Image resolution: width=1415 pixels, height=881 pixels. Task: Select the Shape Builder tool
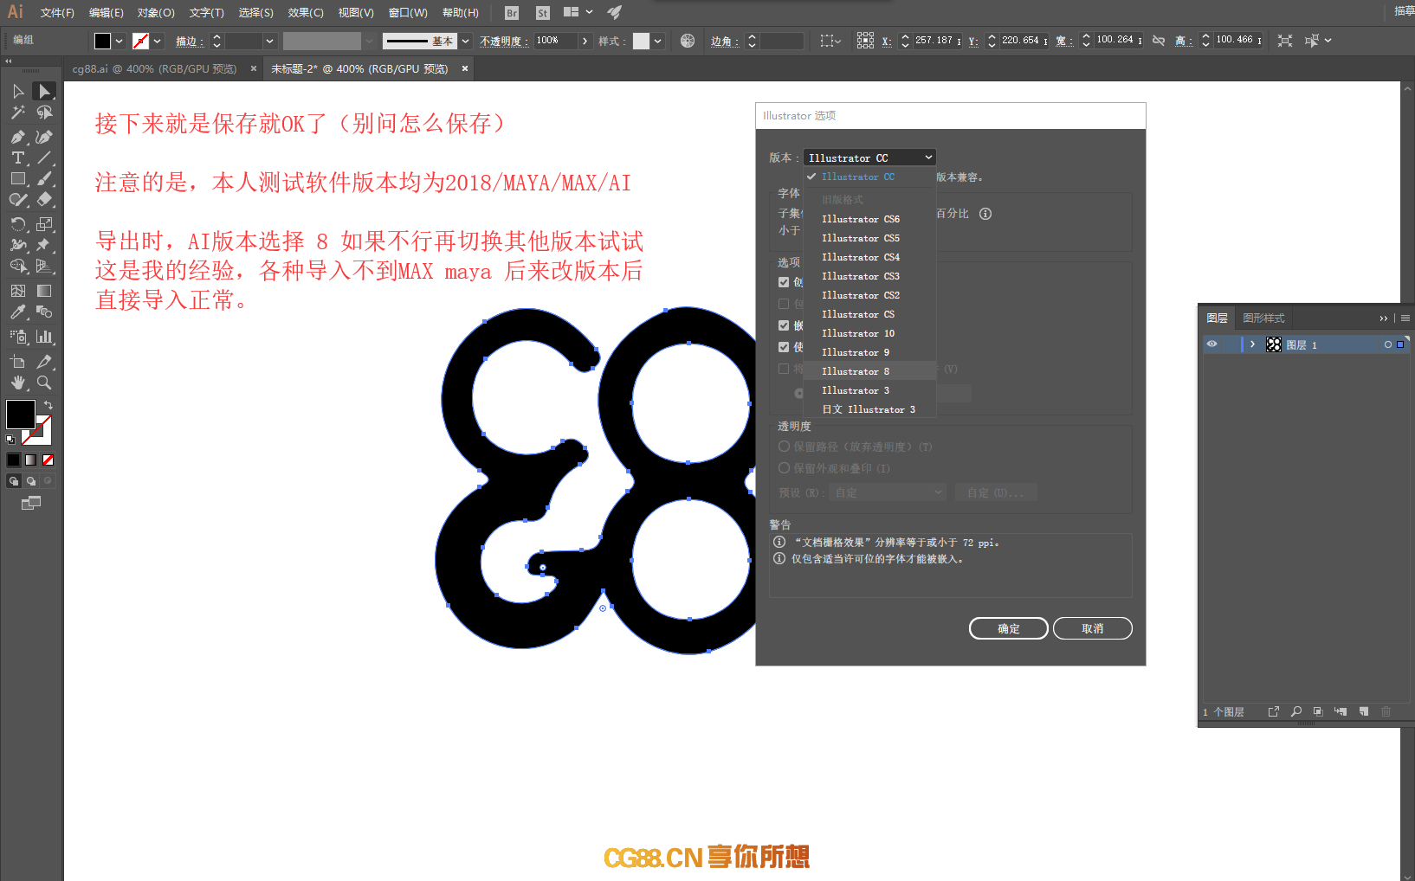pyautogui.click(x=18, y=266)
